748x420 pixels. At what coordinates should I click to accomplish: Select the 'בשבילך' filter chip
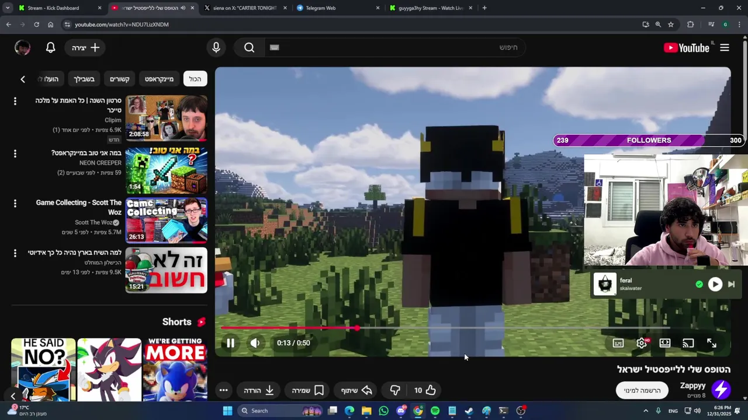click(84, 79)
